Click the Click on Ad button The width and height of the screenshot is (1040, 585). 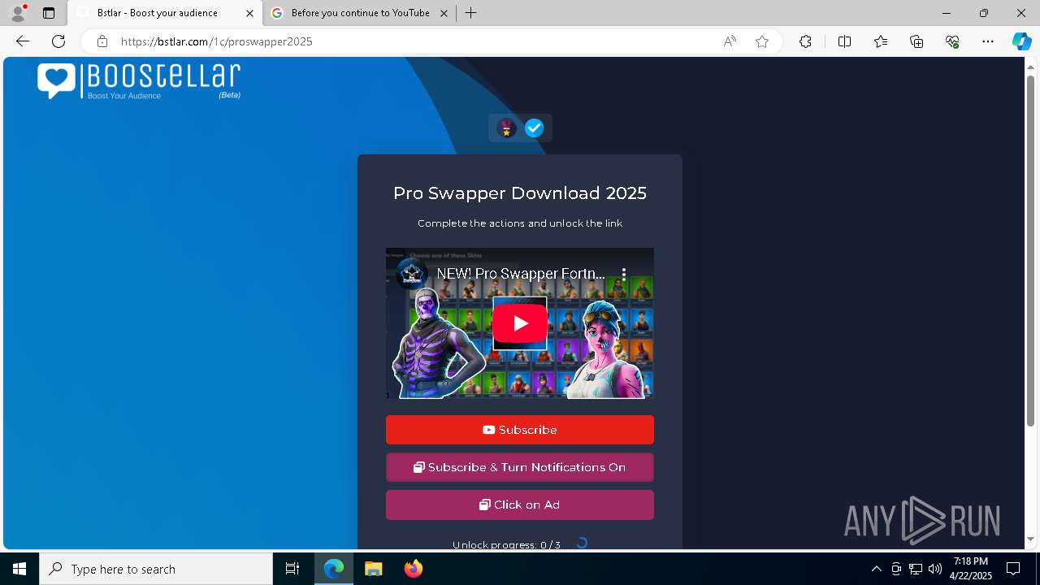pyautogui.click(x=520, y=505)
